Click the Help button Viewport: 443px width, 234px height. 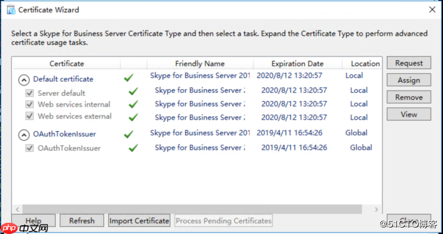[x=33, y=220]
